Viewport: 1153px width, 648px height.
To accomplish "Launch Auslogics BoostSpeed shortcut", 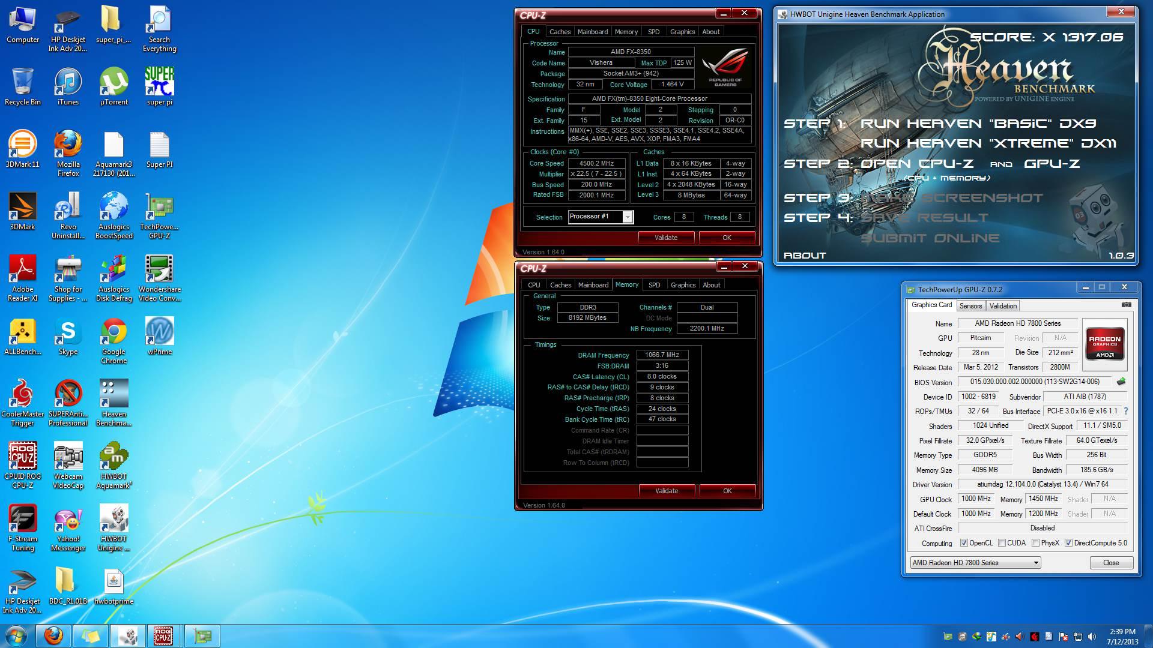I will pos(113,217).
